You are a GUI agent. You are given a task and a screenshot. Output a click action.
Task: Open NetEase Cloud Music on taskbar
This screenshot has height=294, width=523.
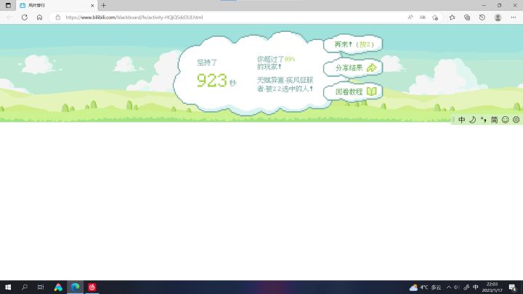(92, 287)
